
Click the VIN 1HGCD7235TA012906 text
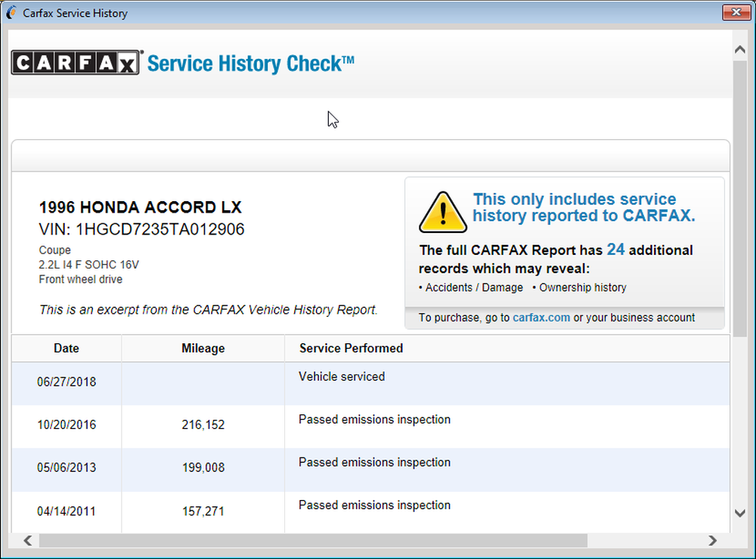[x=142, y=229]
